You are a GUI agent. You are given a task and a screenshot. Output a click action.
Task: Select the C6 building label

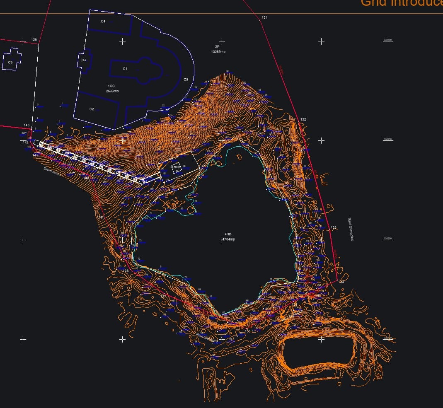tap(10, 63)
